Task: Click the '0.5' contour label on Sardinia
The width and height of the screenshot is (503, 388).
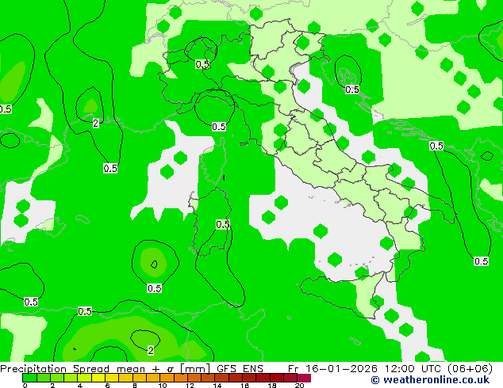Action: pyautogui.click(x=223, y=224)
